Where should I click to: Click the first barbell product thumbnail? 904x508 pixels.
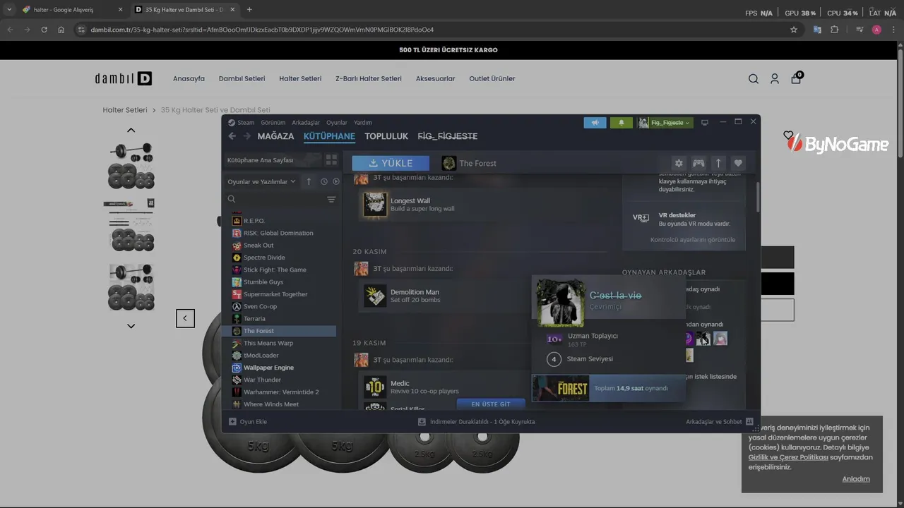pos(131,166)
